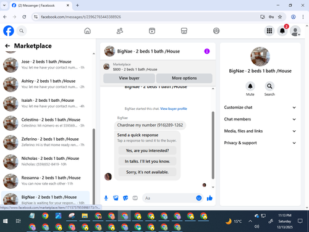The width and height of the screenshot is (309, 232).
Task: Open Zeferino - 2 beds 1 bath conversation
Action: 45,142
